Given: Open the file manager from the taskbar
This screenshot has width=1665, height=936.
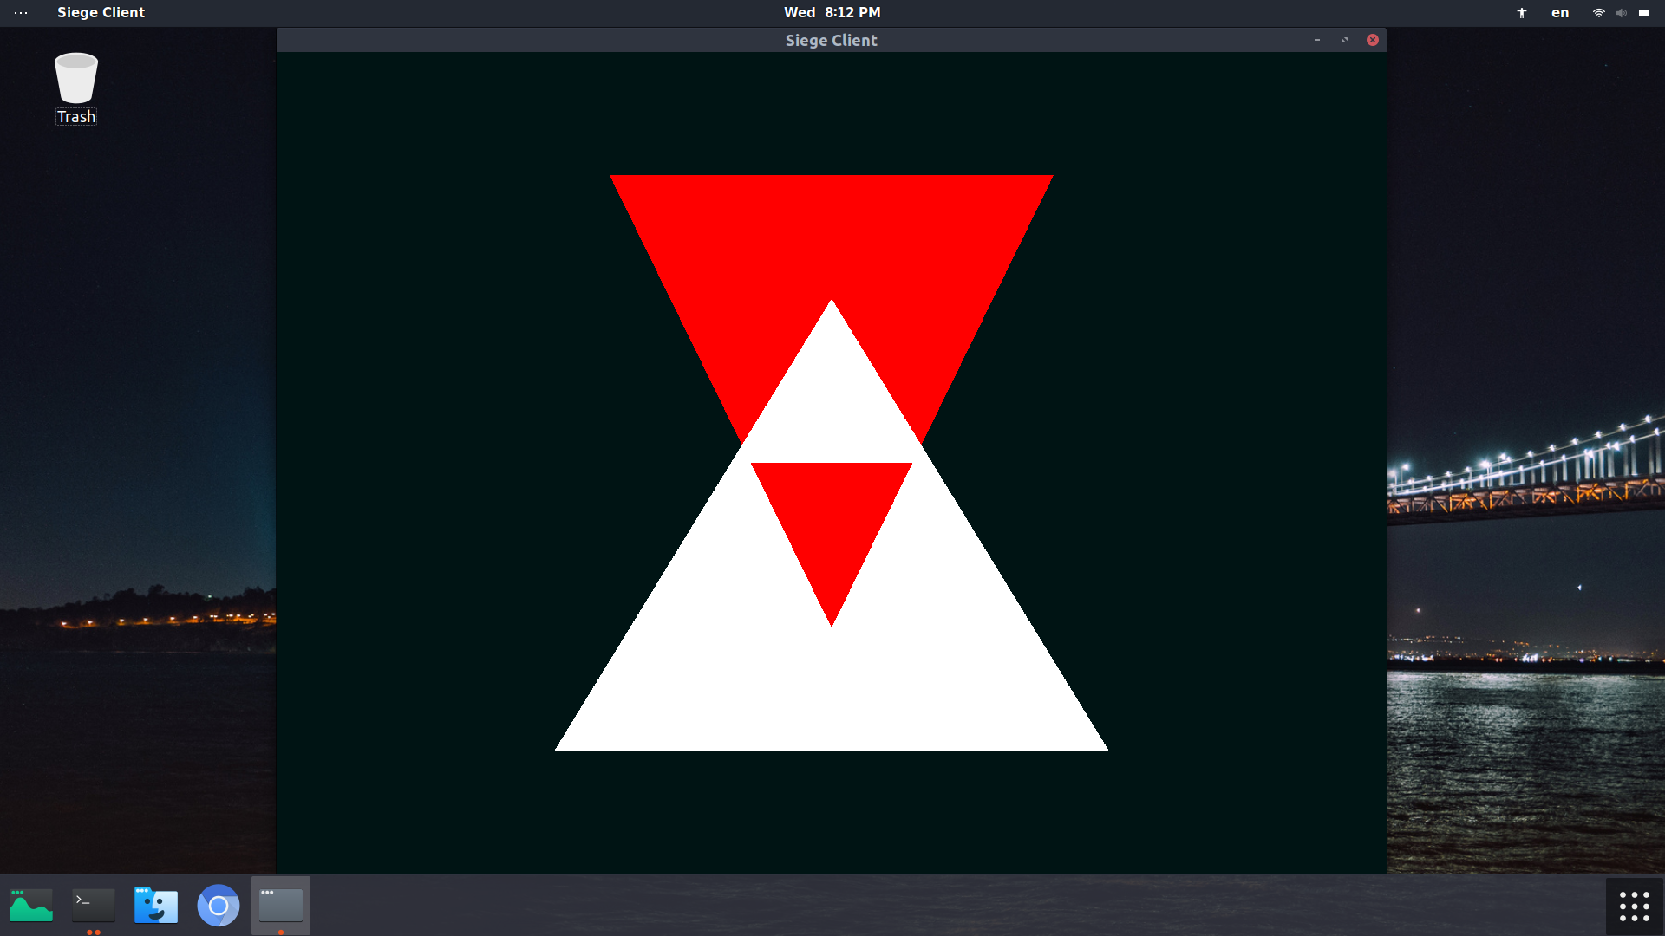Looking at the screenshot, I should click(x=155, y=905).
